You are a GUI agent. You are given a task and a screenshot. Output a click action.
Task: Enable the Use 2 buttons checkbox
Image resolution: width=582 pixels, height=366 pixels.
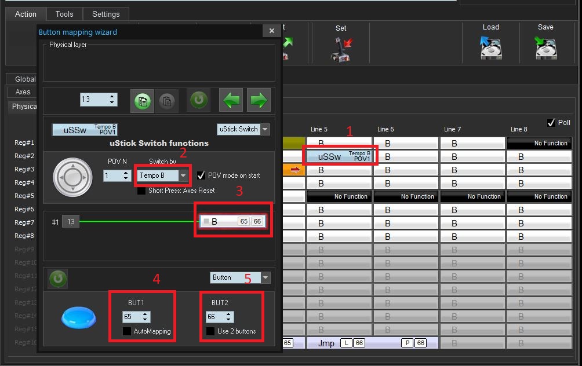tap(210, 331)
